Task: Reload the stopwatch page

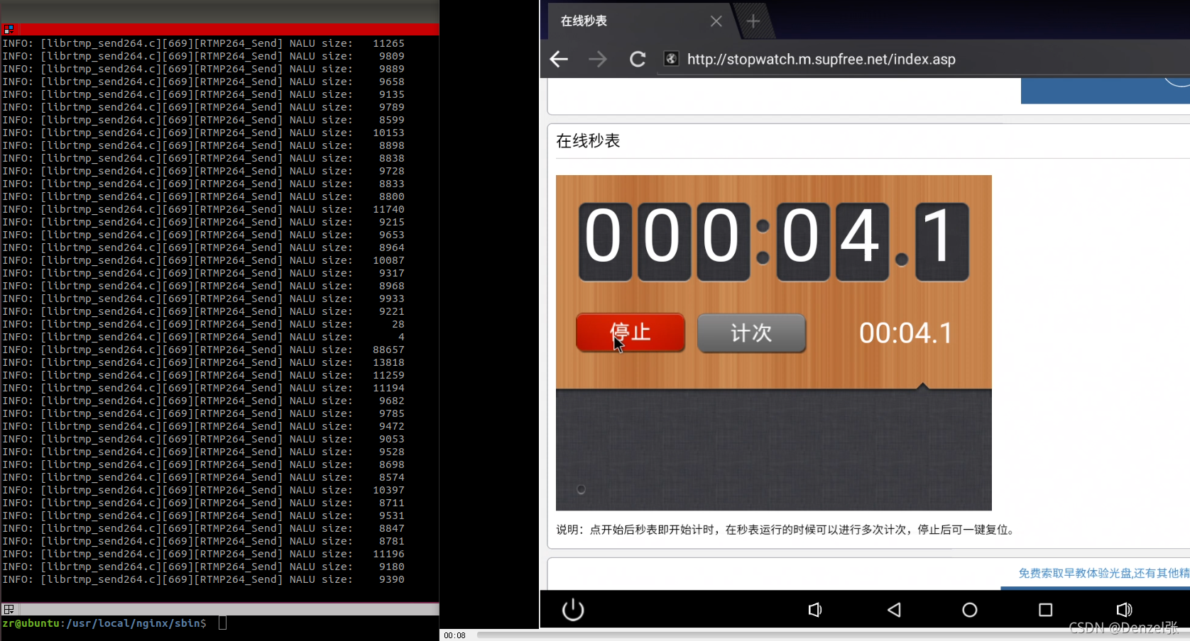Action: (x=637, y=60)
